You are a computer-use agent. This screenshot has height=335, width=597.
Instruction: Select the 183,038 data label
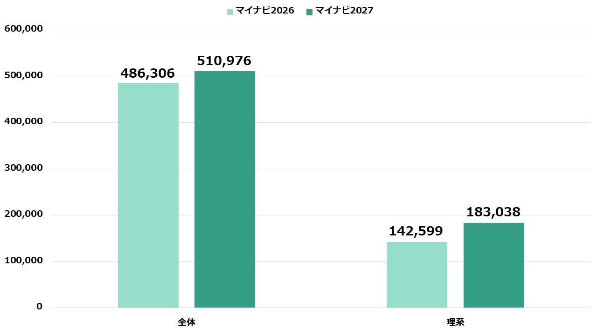tap(493, 212)
